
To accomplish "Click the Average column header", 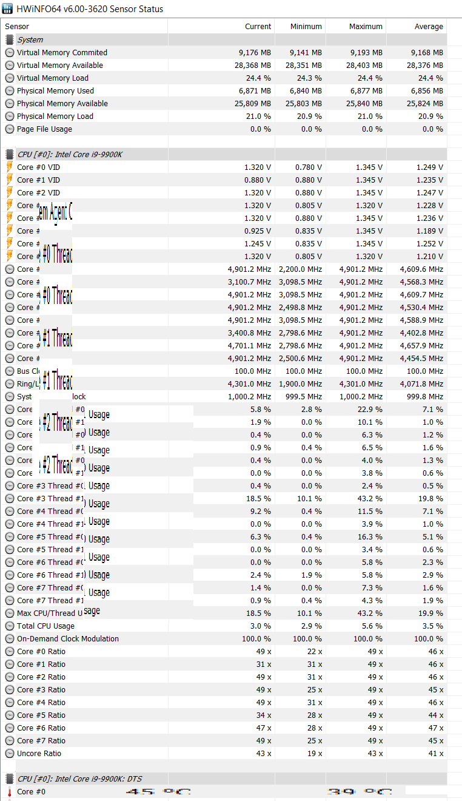I will pyautogui.click(x=428, y=26).
